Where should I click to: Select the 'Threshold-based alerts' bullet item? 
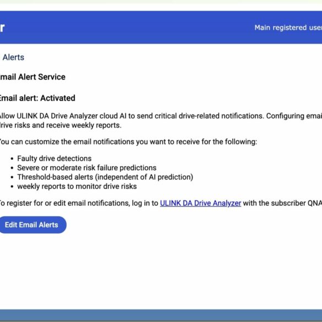click(105, 177)
